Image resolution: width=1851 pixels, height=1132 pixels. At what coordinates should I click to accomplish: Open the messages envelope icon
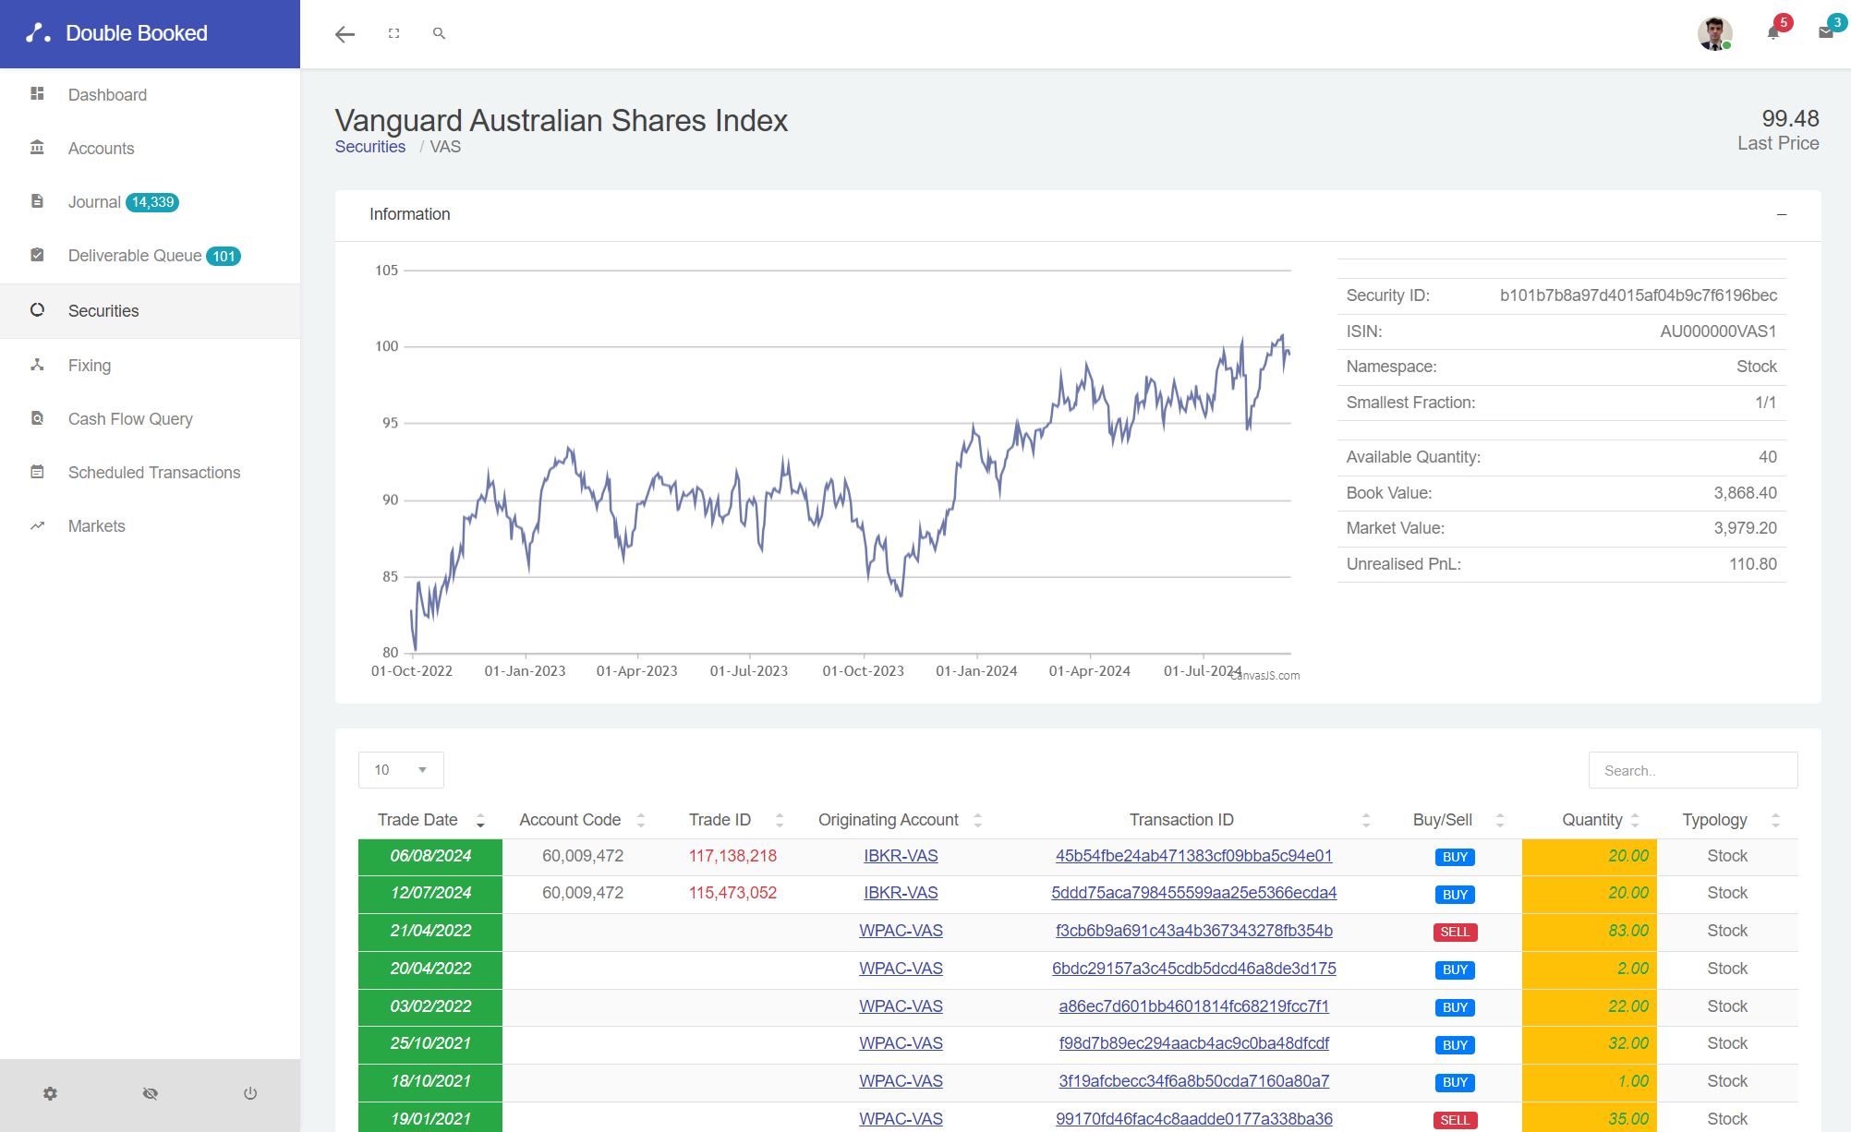pyautogui.click(x=1826, y=32)
